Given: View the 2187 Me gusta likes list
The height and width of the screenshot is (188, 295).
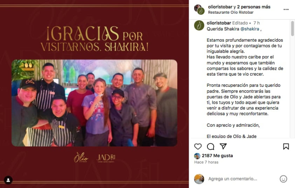Looking at the screenshot, I should [x=217, y=156].
